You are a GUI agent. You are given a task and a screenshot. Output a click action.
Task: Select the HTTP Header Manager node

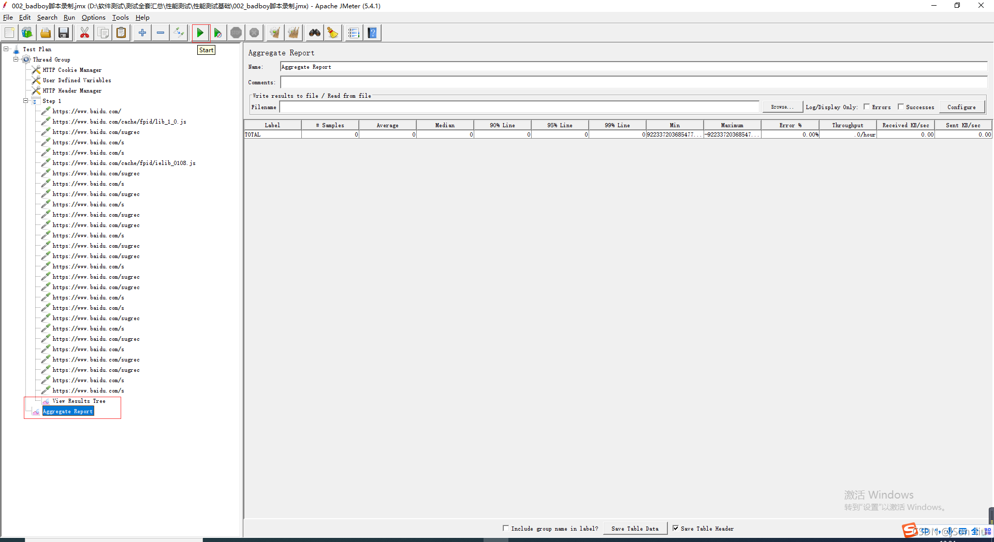click(72, 91)
